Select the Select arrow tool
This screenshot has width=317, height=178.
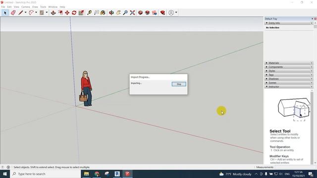(x=5, y=13)
